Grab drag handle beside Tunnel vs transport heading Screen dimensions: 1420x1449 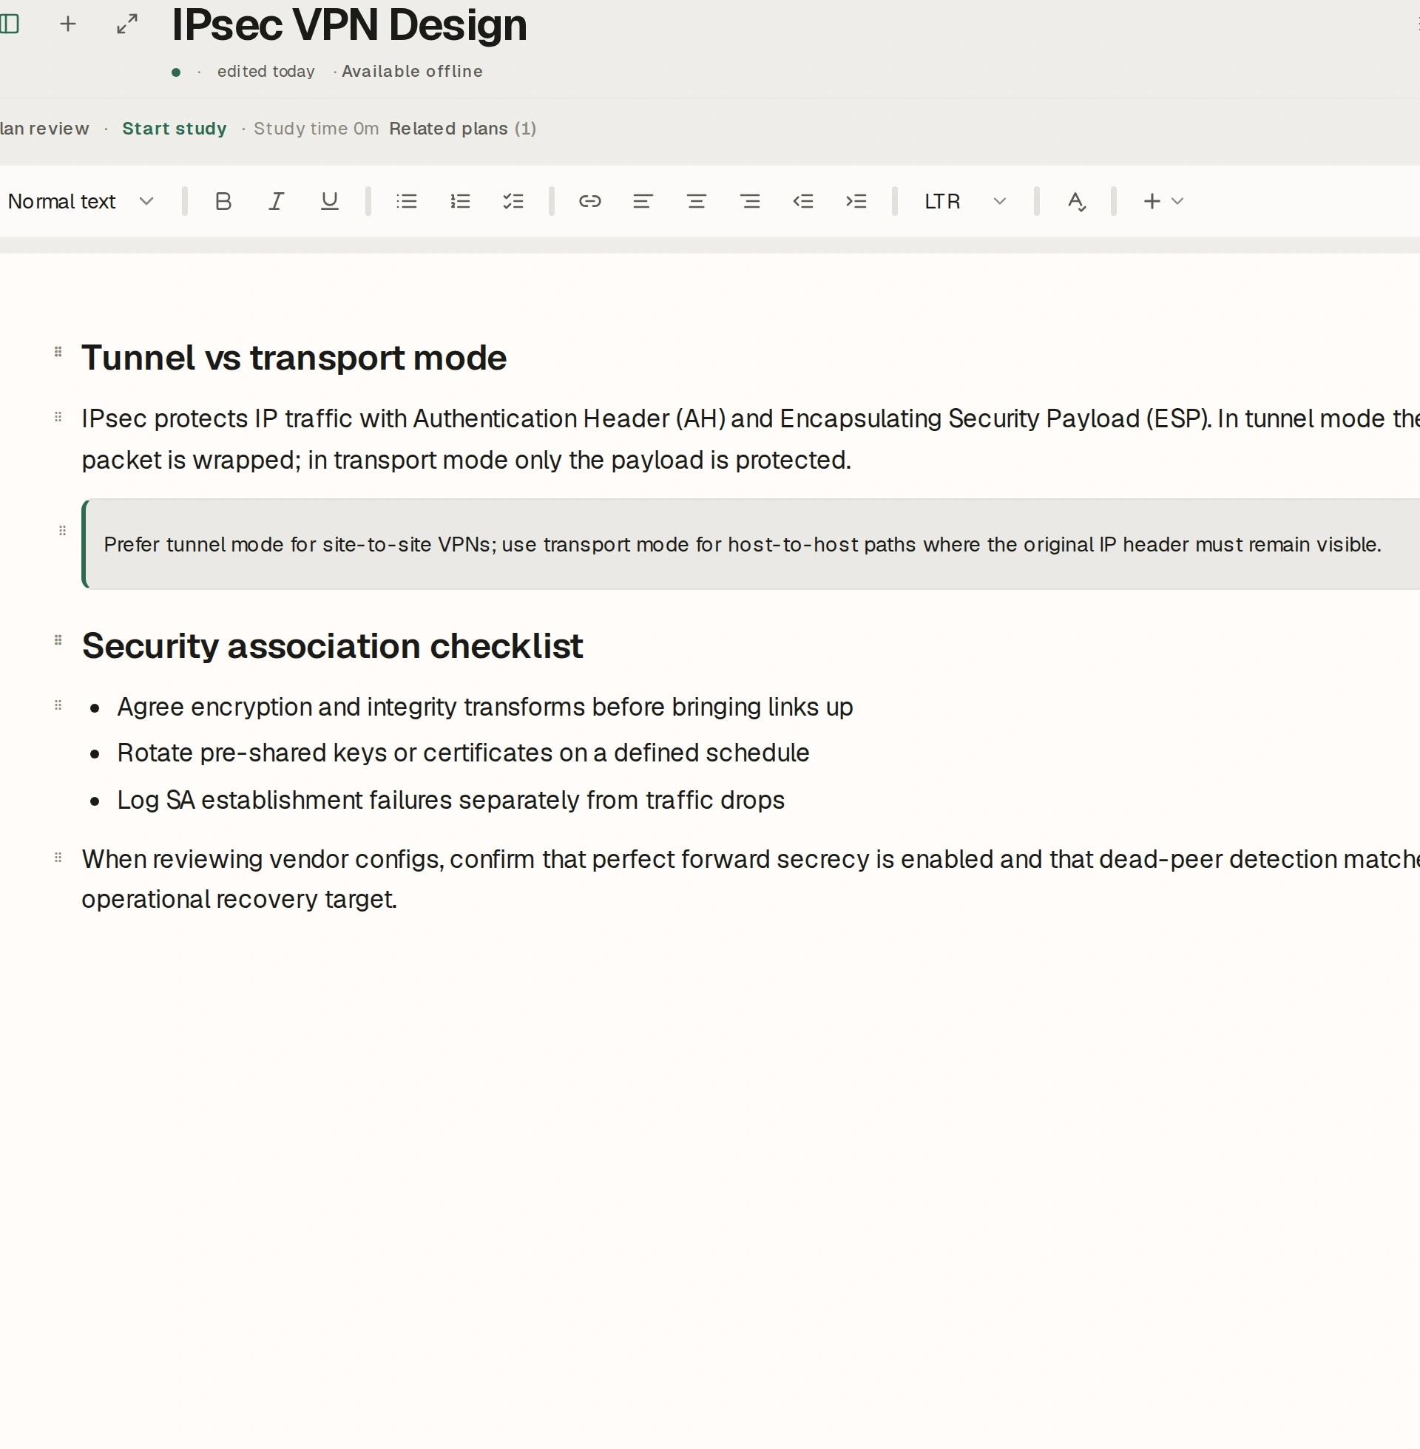(58, 352)
